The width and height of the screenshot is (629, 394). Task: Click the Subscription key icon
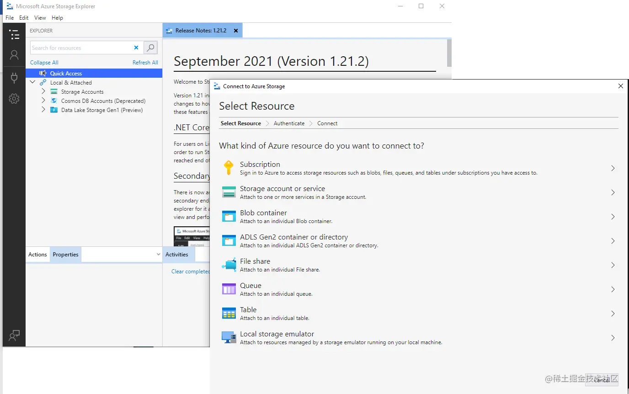229,168
